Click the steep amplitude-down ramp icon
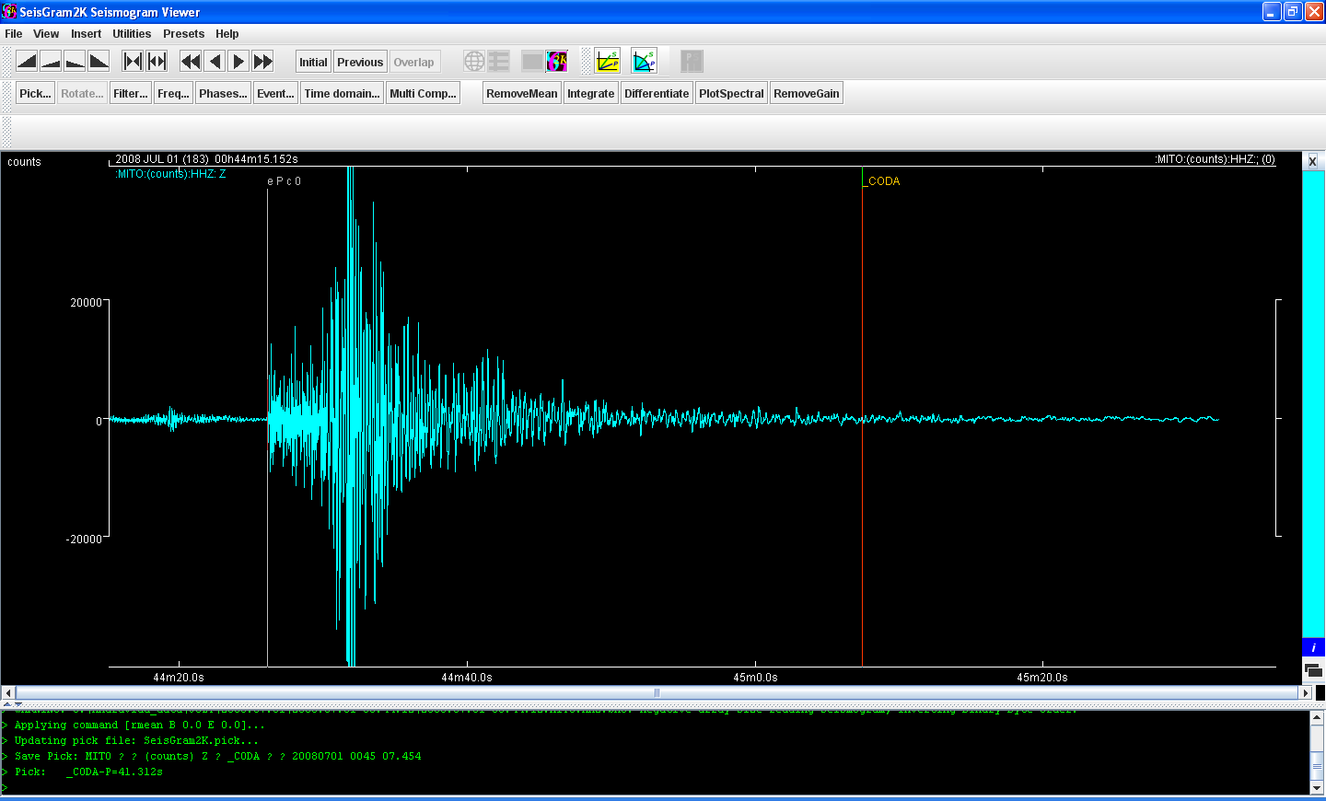The height and width of the screenshot is (801, 1326). [x=99, y=62]
